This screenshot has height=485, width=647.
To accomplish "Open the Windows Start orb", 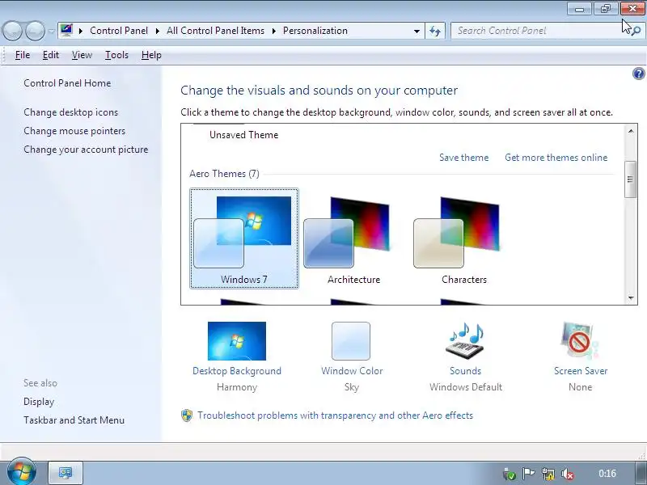I will point(22,471).
